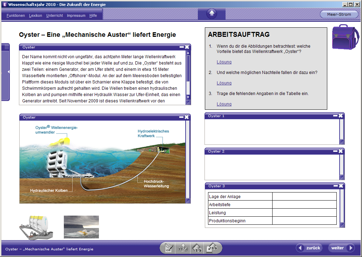Click the Meer-Strom button
This screenshot has width=362, height=257.
click(339, 14)
